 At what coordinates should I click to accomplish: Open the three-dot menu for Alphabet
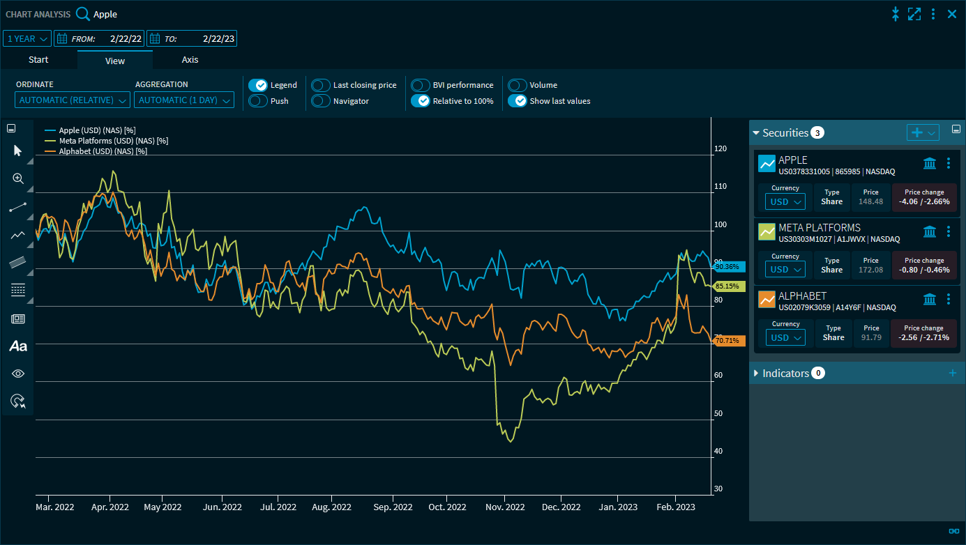(948, 299)
